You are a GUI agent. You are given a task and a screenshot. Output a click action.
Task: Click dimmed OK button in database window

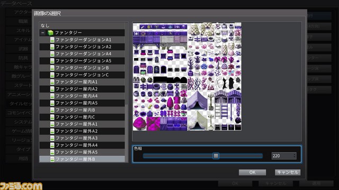click(235, 184)
